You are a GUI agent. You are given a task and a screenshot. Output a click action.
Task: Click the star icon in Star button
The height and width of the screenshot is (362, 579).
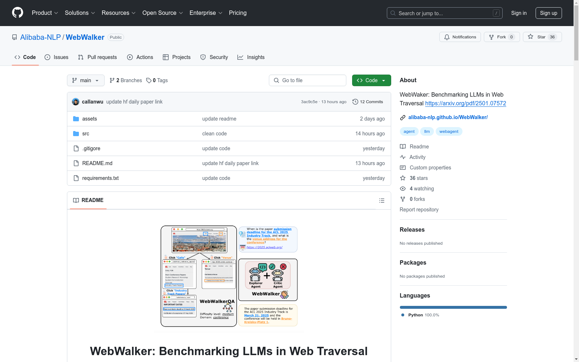(x=531, y=37)
